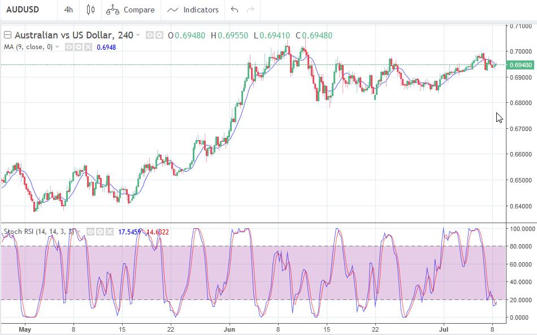The image size is (537, 335).
Task: Click the Redo arrow in toolbar
Action: pyautogui.click(x=250, y=10)
